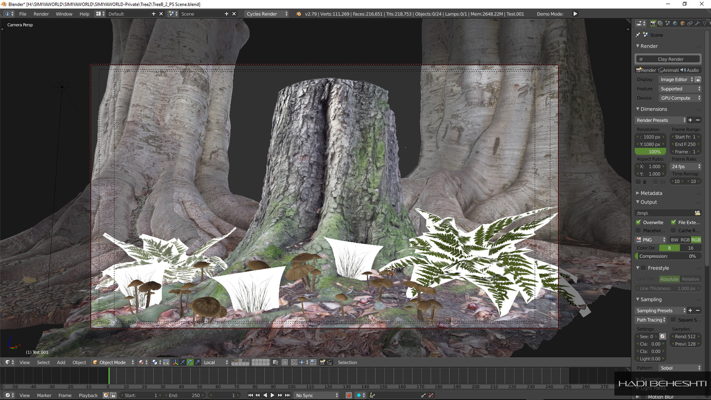
Task: Open the Render properties camera tab
Action: [x=653, y=23]
